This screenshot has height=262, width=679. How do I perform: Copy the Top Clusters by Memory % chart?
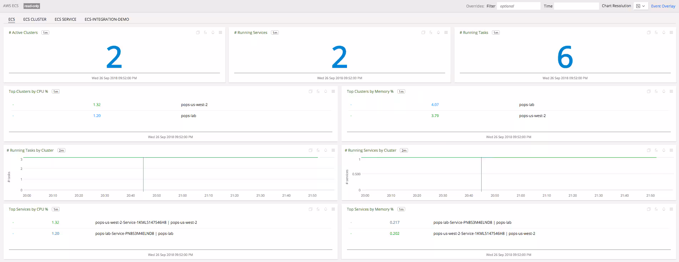coord(649,91)
